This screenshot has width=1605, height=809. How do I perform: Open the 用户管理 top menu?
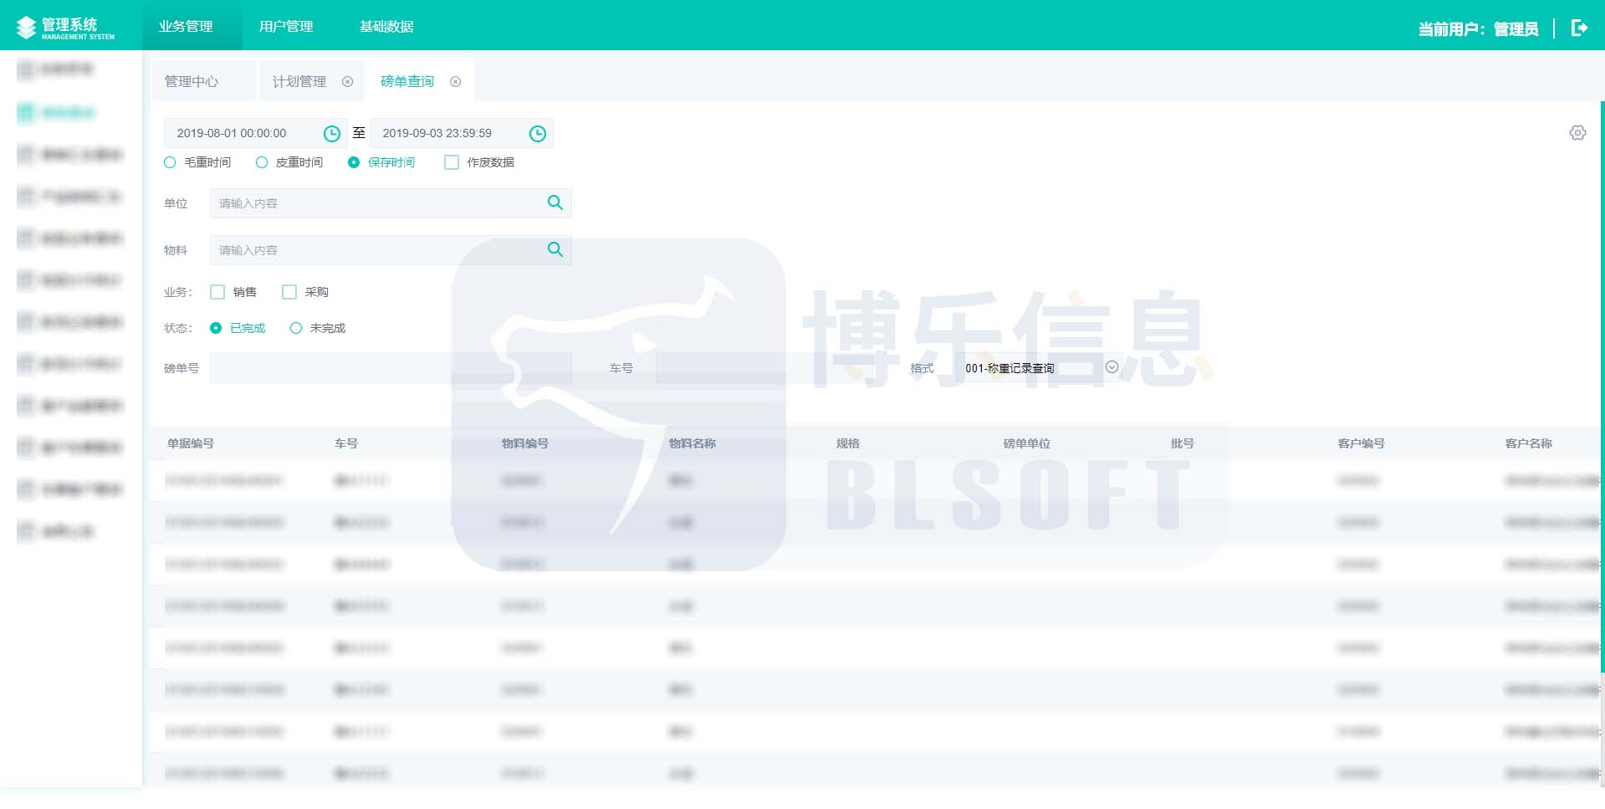(286, 26)
